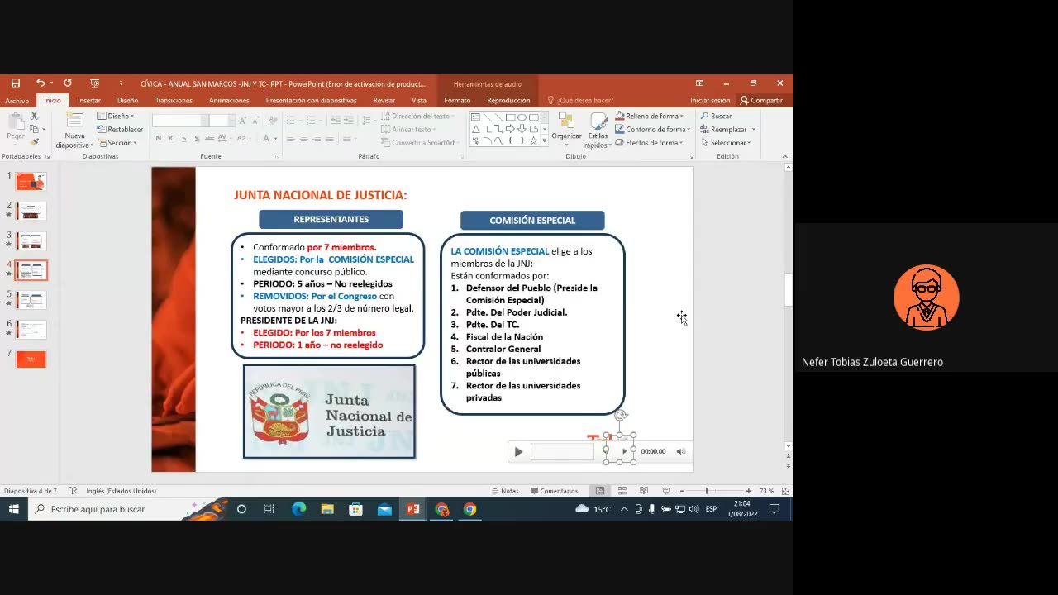Open the Archivo menu
Image resolution: width=1058 pixels, height=595 pixels.
pyautogui.click(x=17, y=101)
